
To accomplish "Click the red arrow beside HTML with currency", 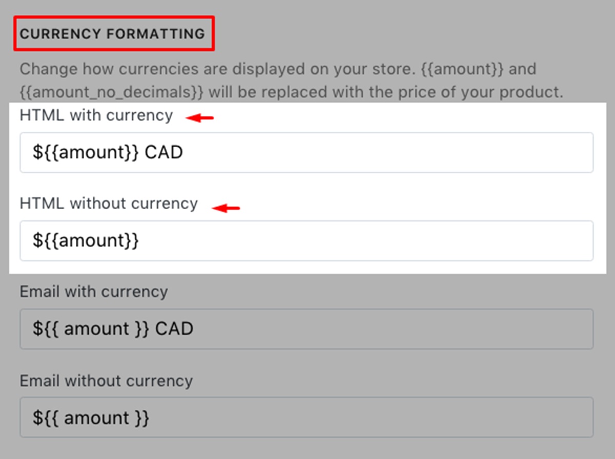I will click(x=200, y=118).
